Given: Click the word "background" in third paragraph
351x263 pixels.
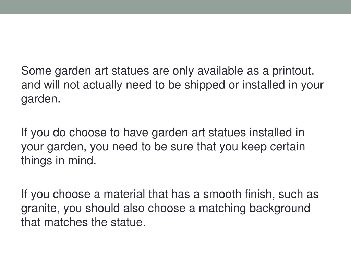Looking at the screenshot, I should coord(280,209).
